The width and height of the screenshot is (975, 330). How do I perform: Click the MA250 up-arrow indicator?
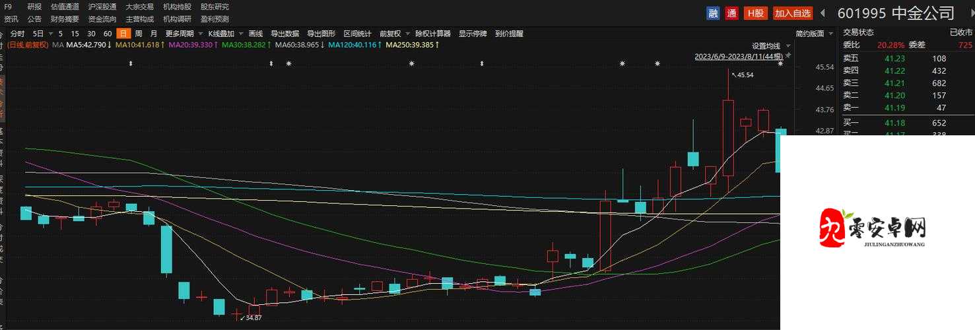(437, 45)
